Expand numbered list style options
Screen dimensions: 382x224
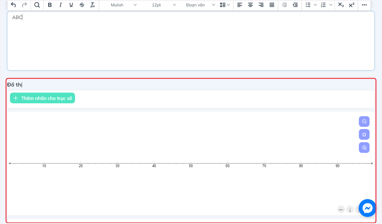(x=331, y=5)
